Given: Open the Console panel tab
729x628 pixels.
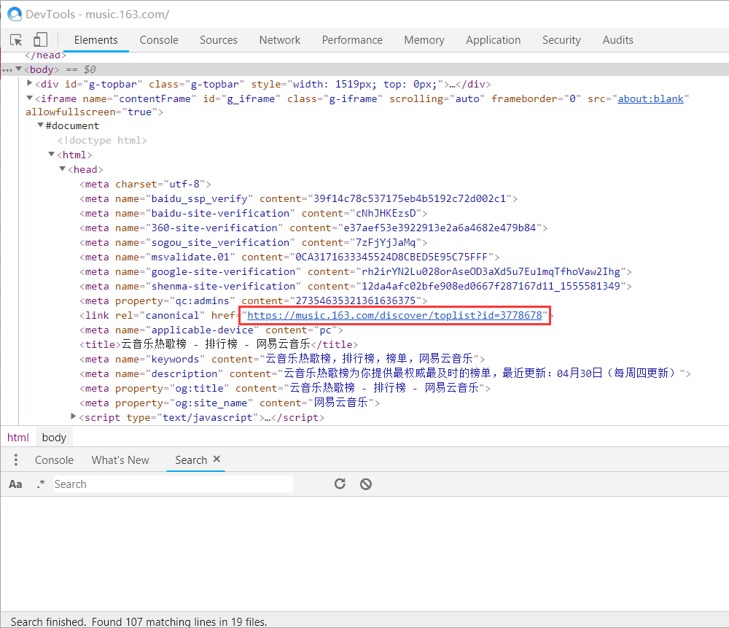Looking at the screenshot, I should 159,40.
